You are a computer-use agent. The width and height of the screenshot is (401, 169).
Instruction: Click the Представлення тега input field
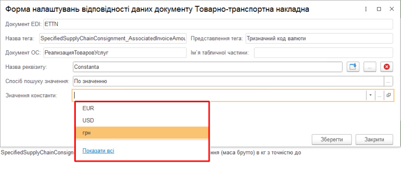click(x=319, y=39)
